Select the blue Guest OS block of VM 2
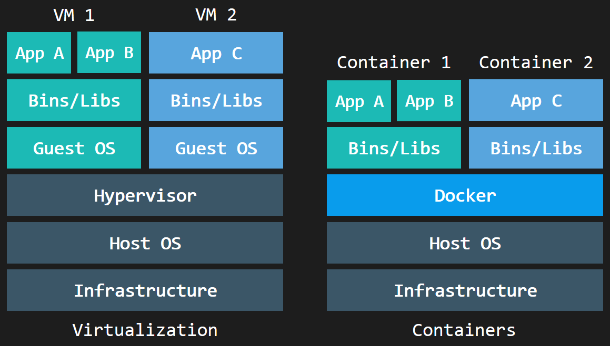This screenshot has width=610, height=346. click(x=216, y=148)
